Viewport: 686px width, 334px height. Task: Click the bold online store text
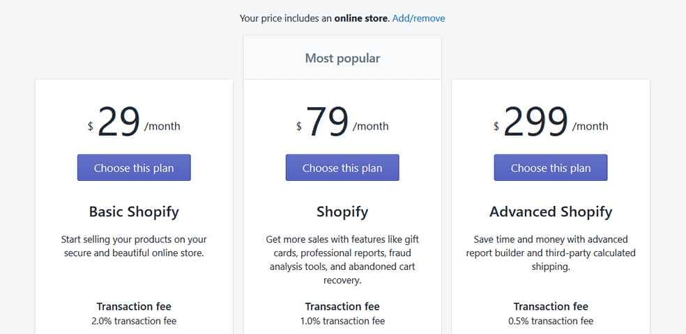tap(360, 18)
